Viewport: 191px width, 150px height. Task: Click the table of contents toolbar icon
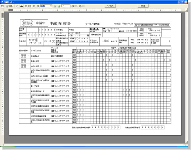pyautogui.click(x=2, y=6)
